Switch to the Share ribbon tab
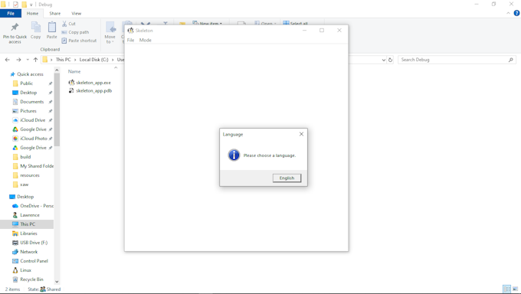The height and width of the screenshot is (294, 521). pos(55,13)
